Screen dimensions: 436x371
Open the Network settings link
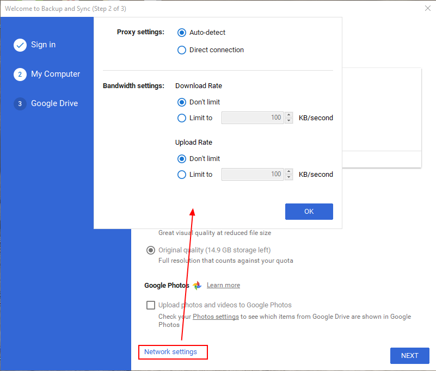pyautogui.click(x=170, y=352)
